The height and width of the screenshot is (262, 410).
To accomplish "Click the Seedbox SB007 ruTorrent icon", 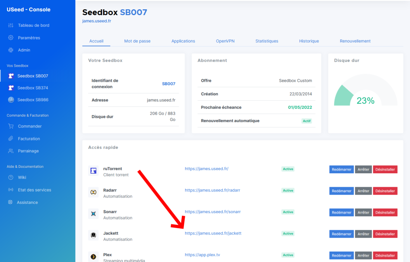I will click(11, 76).
